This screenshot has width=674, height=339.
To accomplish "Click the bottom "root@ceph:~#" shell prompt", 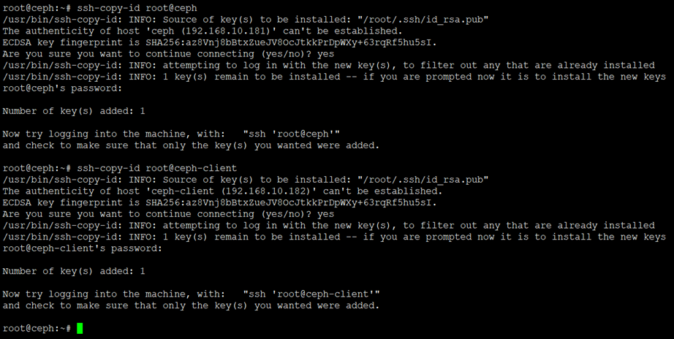I will pyautogui.click(x=37, y=328).
